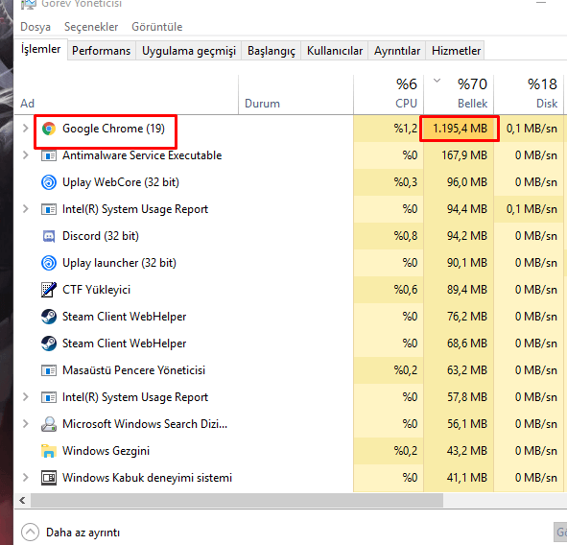This screenshot has height=545, width=567.
Task: Expand the Microsoft Windows Search Dizi row
Action: tap(25, 423)
